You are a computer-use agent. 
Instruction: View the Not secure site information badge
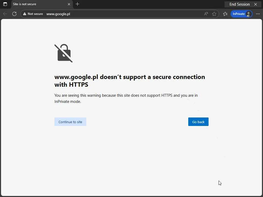tap(33, 14)
